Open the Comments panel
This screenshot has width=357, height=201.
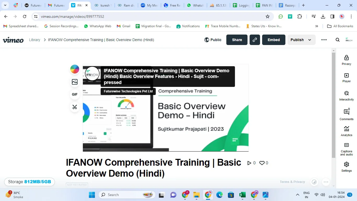click(346, 114)
